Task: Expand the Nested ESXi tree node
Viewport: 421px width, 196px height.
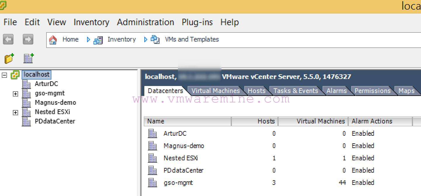Action: point(15,113)
